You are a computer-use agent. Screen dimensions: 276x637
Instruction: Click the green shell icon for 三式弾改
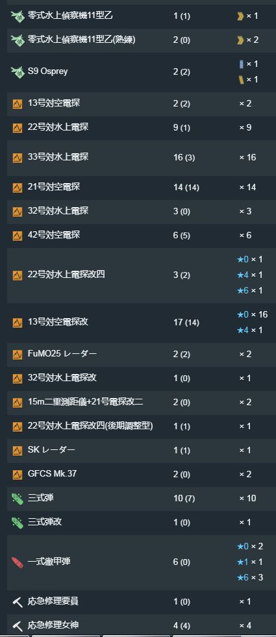click(18, 523)
